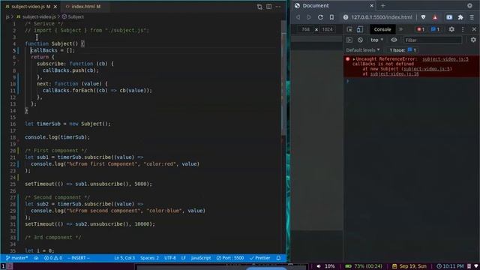Click the cloud sync icon in status bar

[36, 258]
